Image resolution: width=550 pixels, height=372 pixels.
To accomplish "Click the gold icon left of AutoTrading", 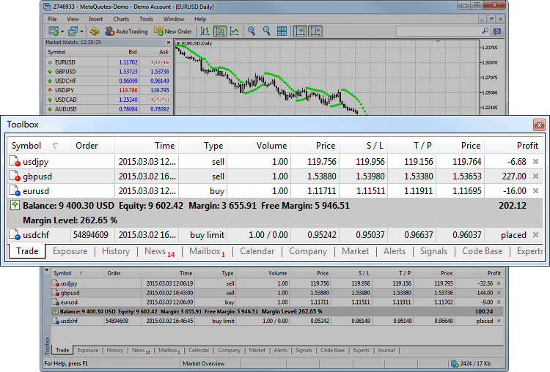I will coord(95,31).
